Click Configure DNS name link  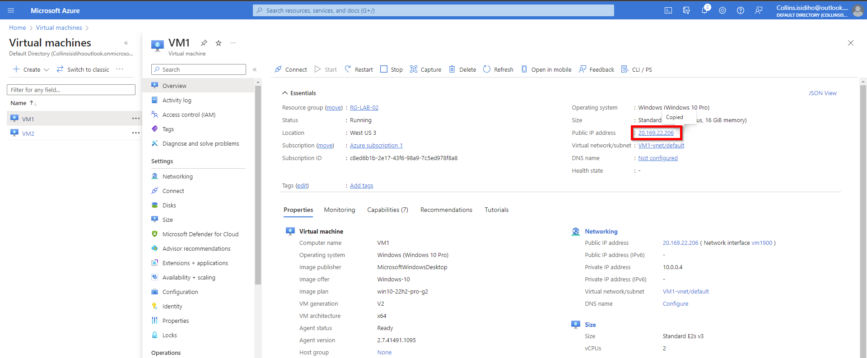coord(676,303)
